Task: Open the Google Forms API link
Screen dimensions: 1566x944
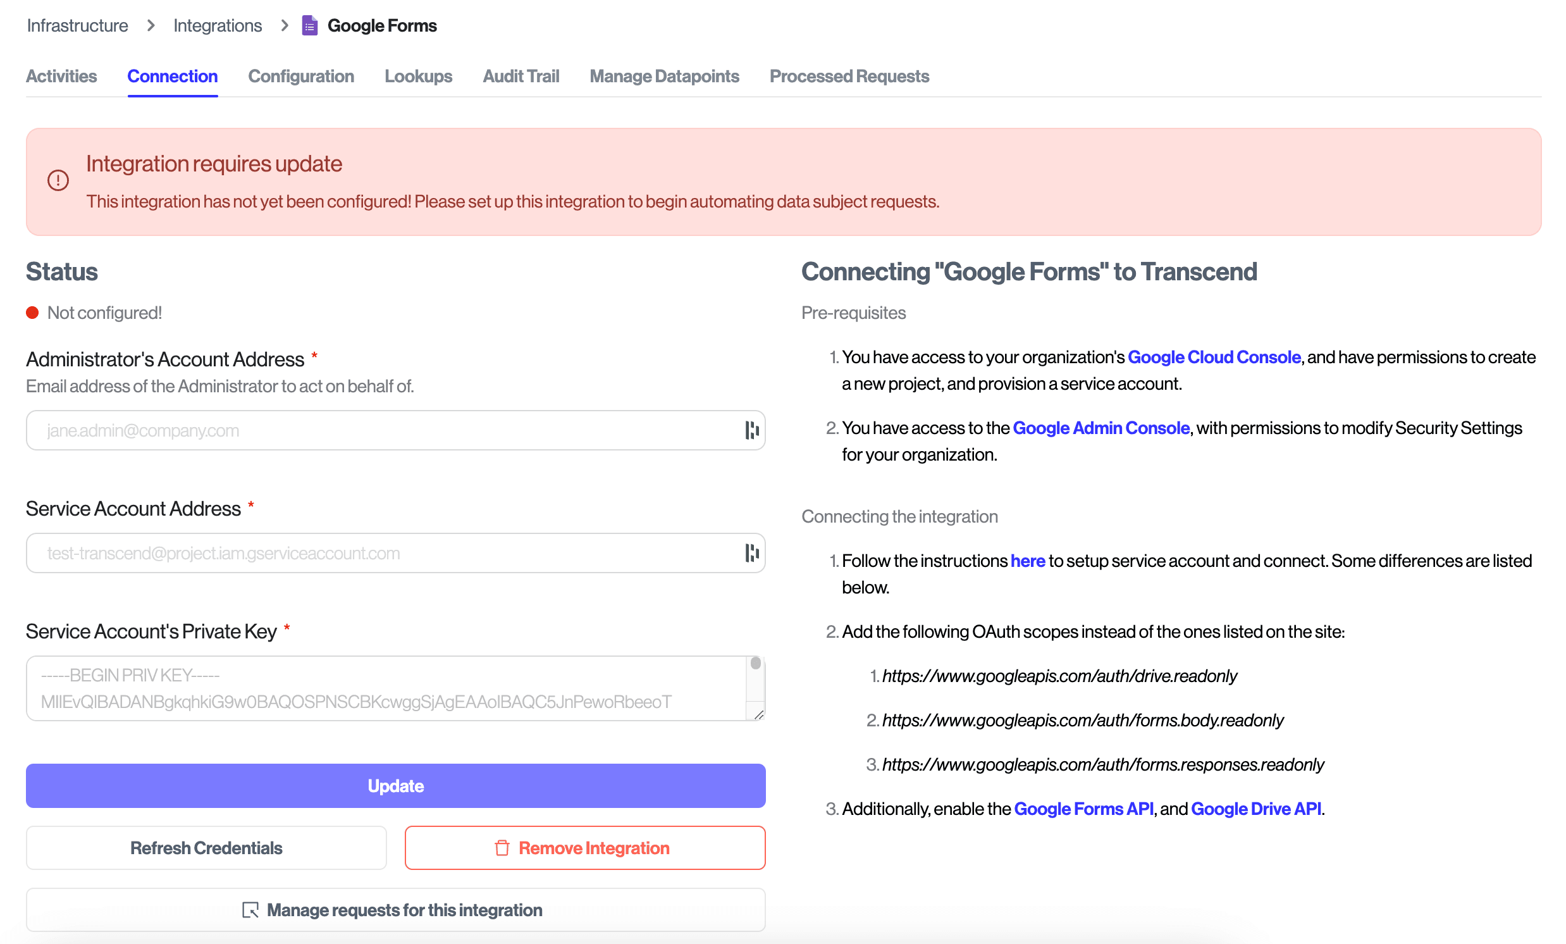Action: point(1083,809)
